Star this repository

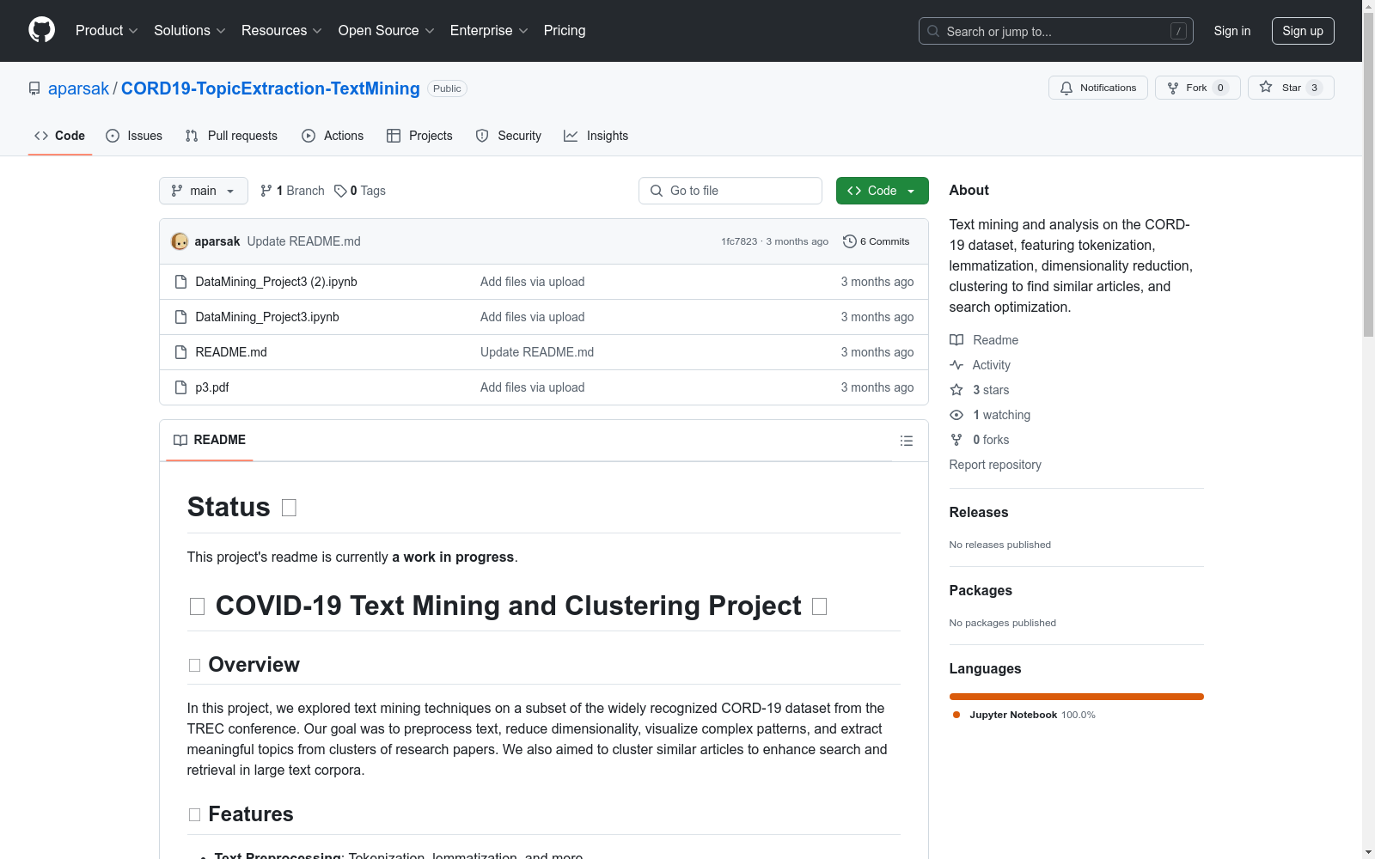pos(1291,88)
